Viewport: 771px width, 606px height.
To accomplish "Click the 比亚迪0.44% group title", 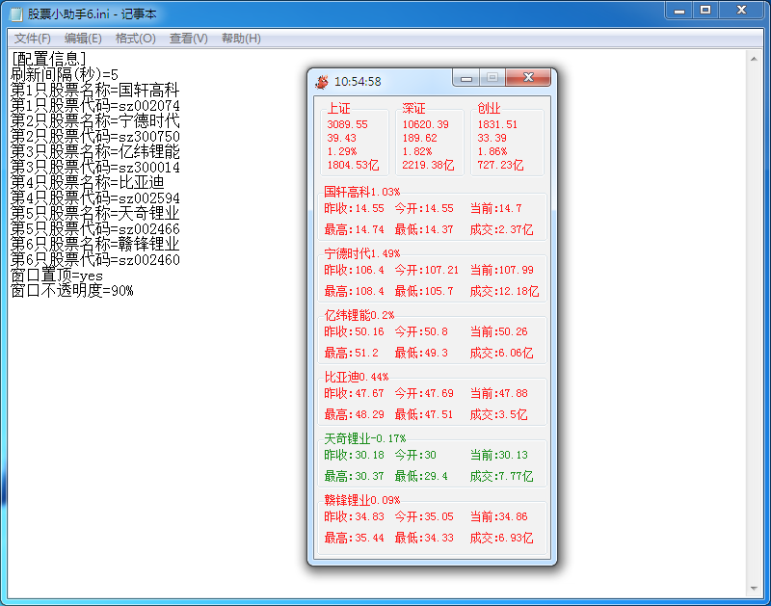I will coord(356,377).
